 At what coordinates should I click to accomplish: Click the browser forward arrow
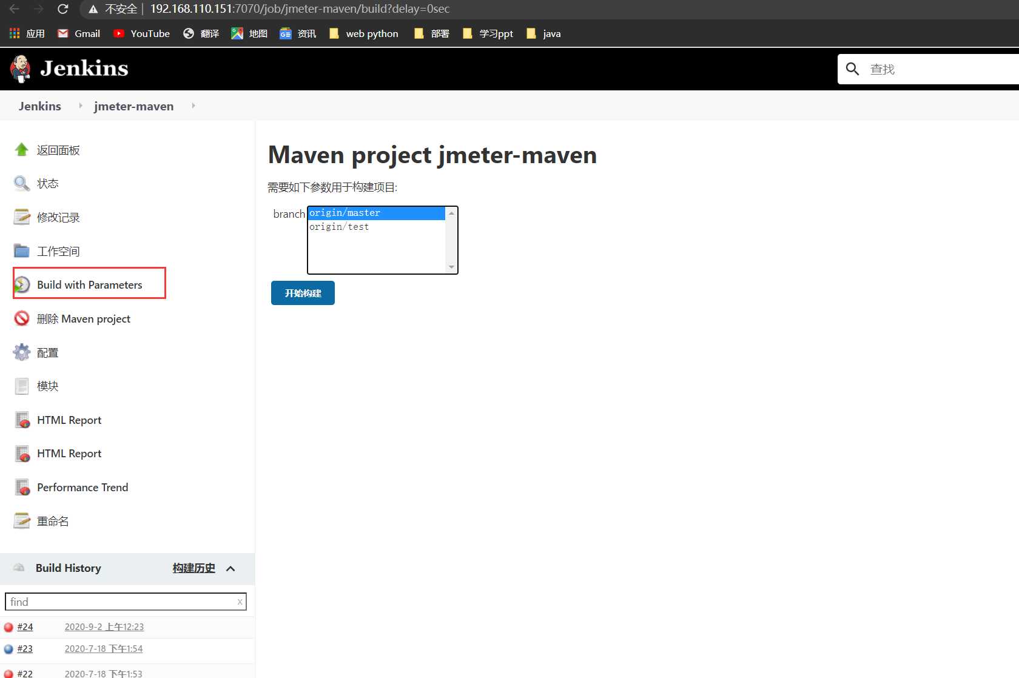pyautogui.click(x=38, y=9)
